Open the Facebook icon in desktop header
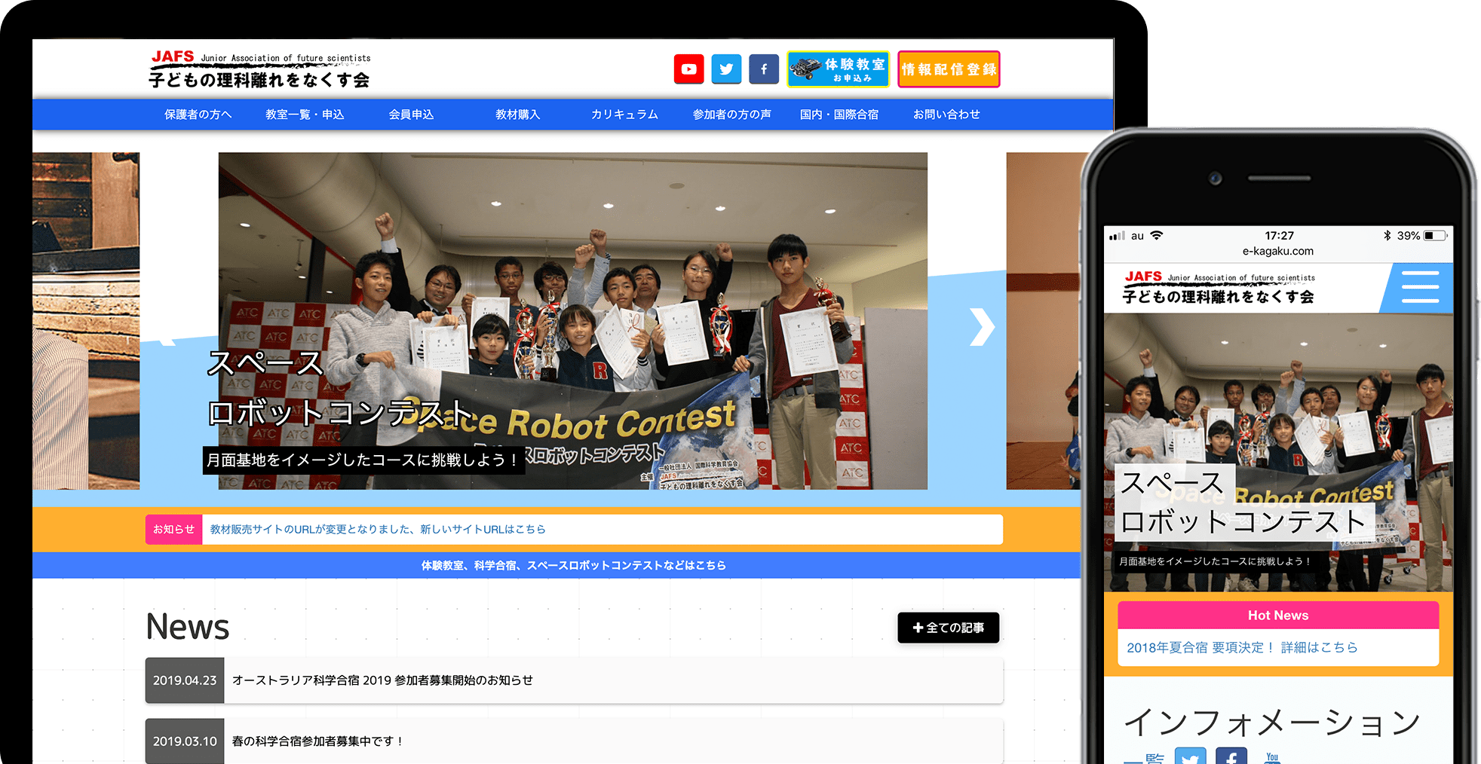 coord(763,69)
